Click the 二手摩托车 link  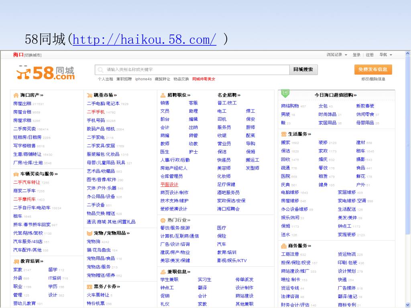pyautogui.click(x=24, y=199)
